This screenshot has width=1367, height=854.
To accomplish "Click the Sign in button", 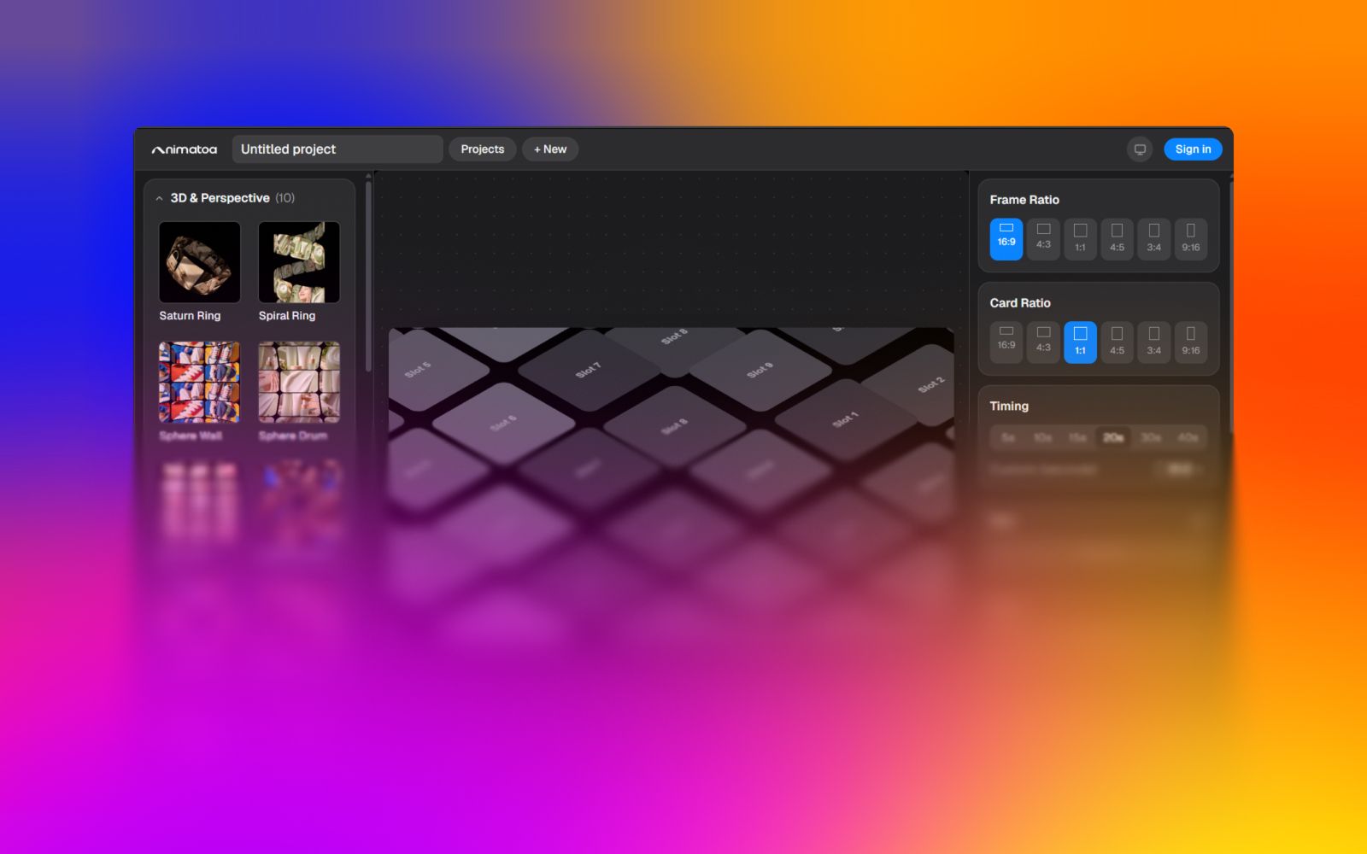I will [1193, 149].
